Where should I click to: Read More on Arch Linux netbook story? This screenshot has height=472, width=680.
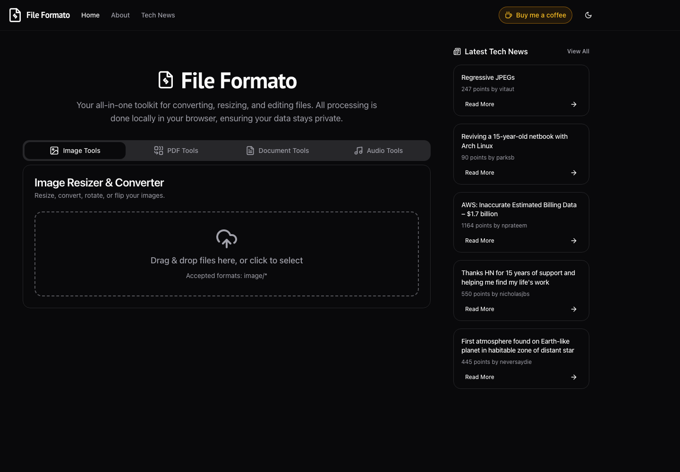pos(521,173)
